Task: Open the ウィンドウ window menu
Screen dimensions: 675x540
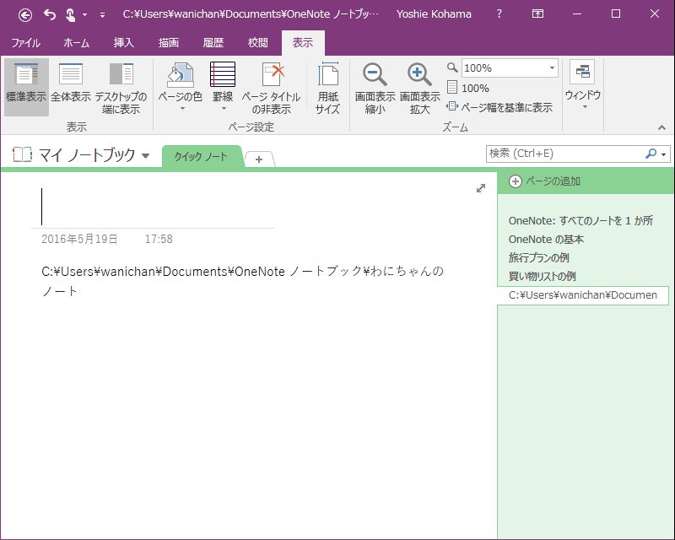Action: pos(582,85)
